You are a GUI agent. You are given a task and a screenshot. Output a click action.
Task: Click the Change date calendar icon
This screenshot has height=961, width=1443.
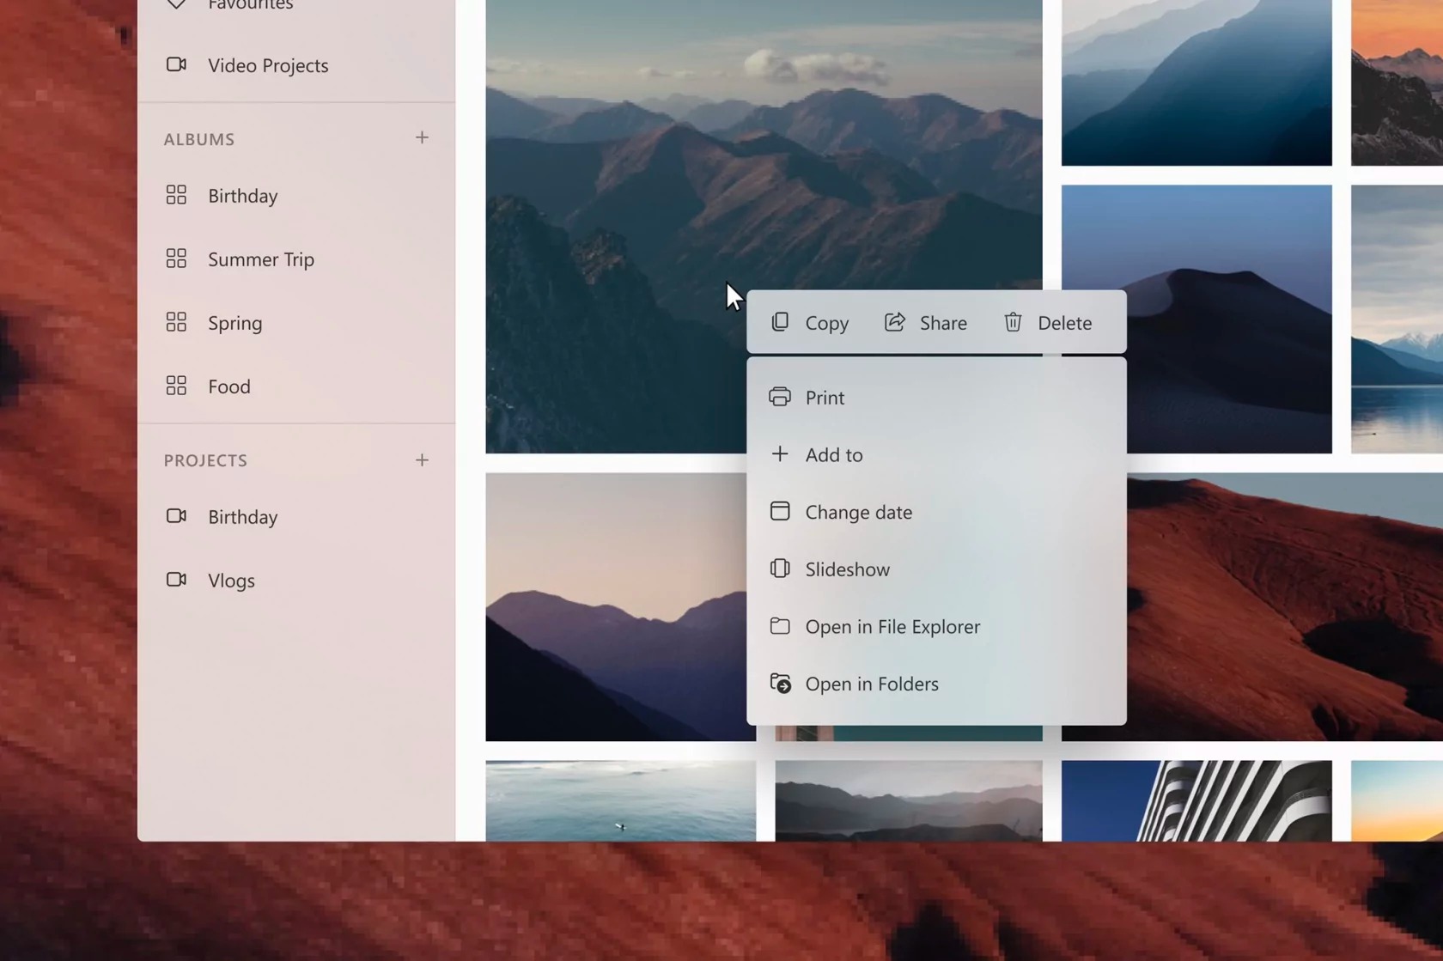tap(780, 511)
